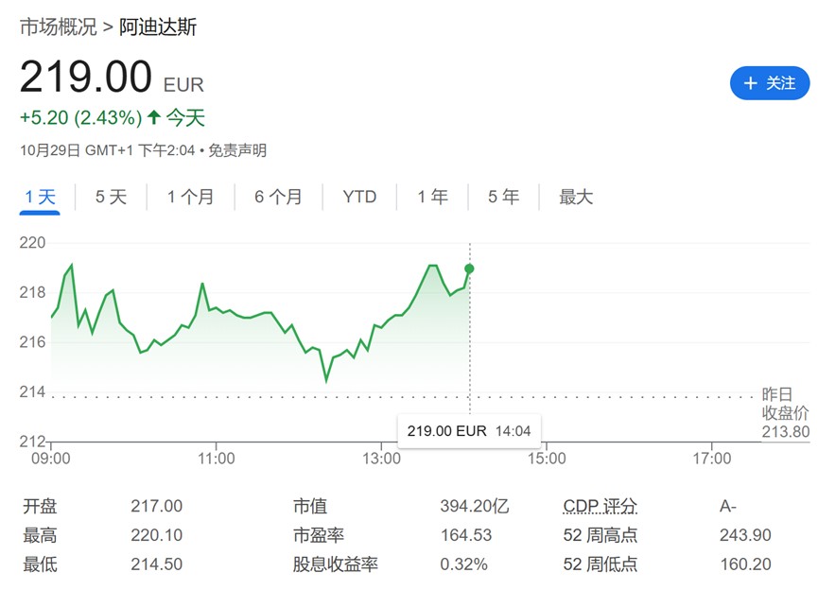
Task: Click the 11:00 marker on chart axis
Action: [217, 459]
